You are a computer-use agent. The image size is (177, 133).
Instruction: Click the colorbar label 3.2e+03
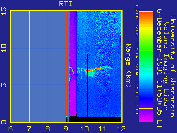[x=137, y=89]
